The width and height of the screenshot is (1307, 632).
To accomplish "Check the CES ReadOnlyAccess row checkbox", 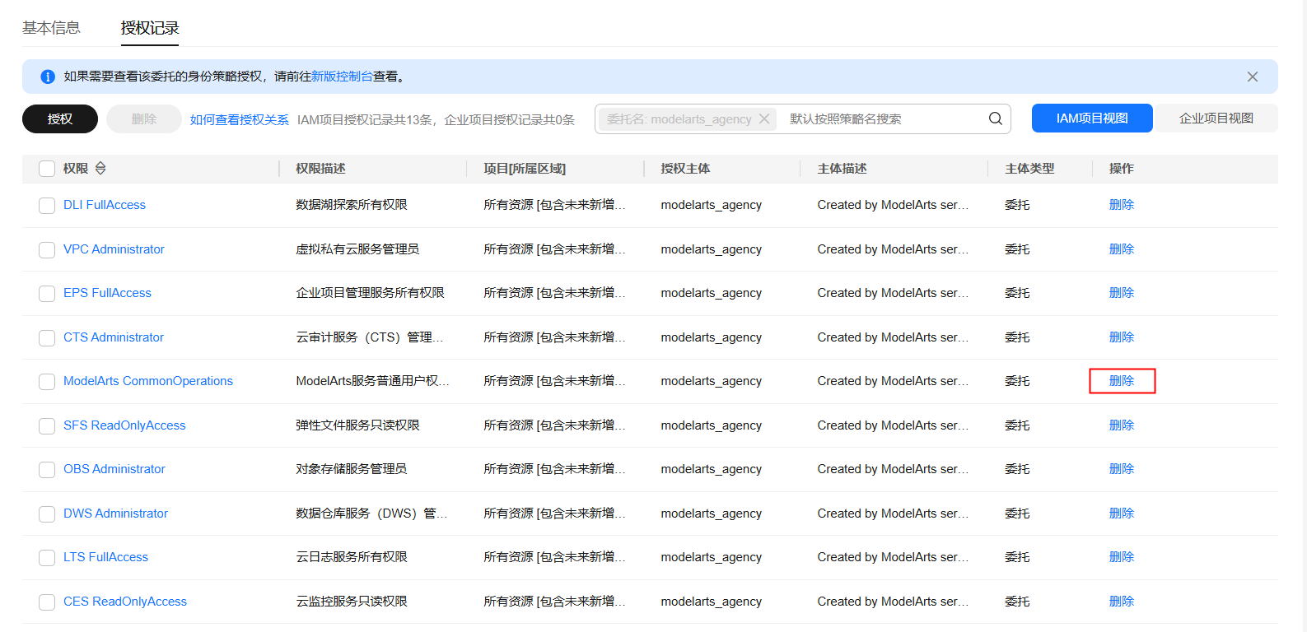I will pyautogui.click(x=47, y=602).
